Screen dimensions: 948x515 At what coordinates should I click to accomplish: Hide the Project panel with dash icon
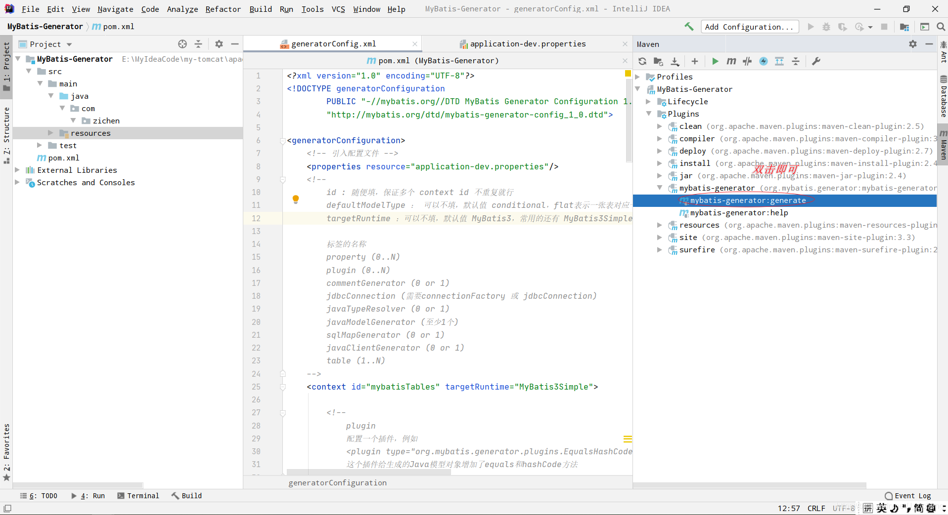[x=235, y=44]
